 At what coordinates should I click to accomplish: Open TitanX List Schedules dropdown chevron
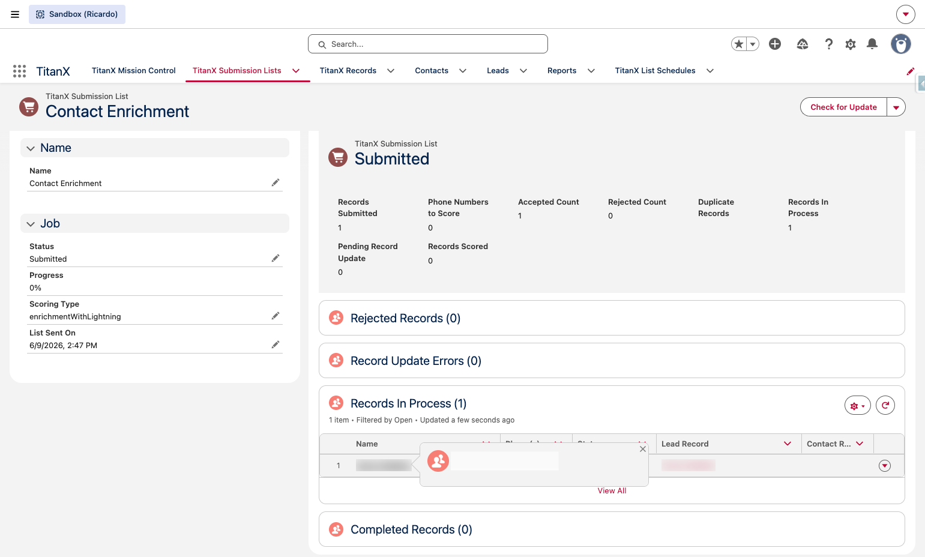coord(710,71)
